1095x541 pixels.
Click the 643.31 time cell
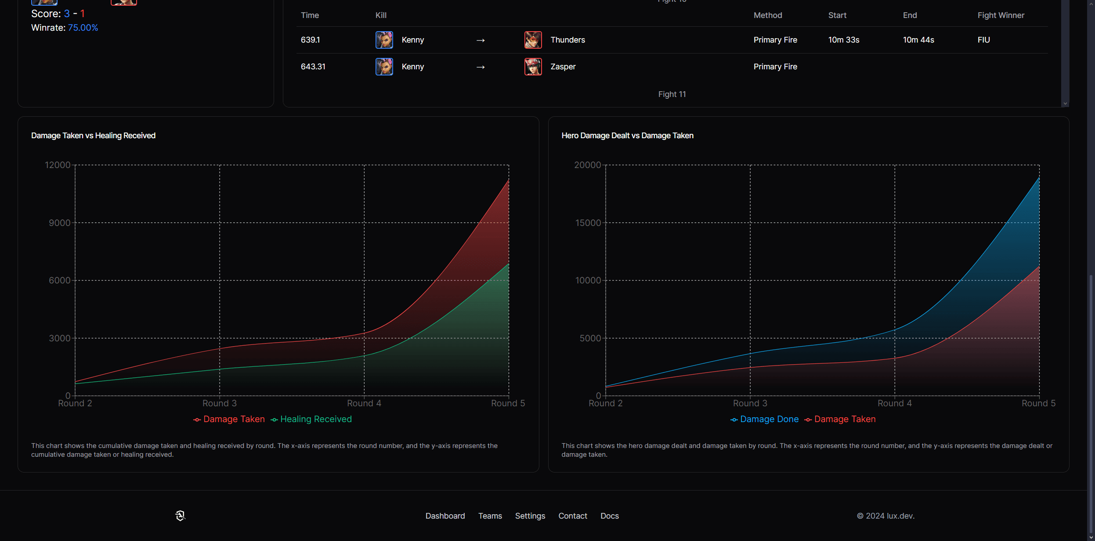coord(313,67)
